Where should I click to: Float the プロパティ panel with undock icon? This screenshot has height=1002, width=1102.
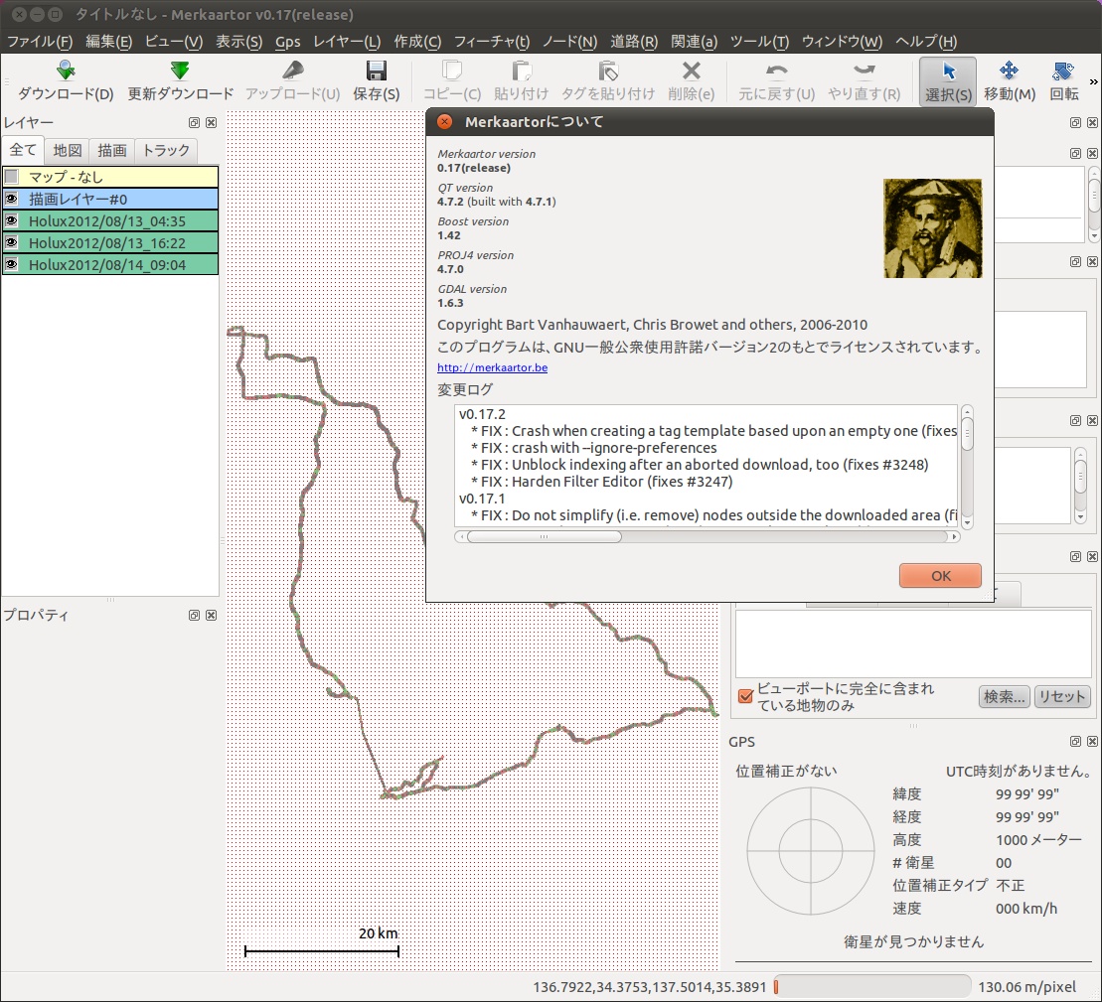(195, 615)
